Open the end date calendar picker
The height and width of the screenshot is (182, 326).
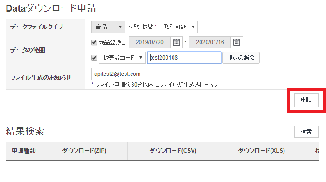tap(236, 42)
